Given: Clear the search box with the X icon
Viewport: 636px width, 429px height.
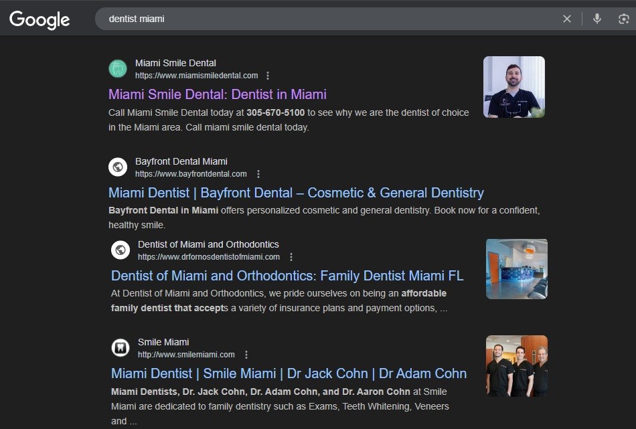Looking at the screenshot, I should [x=566, y=19].
